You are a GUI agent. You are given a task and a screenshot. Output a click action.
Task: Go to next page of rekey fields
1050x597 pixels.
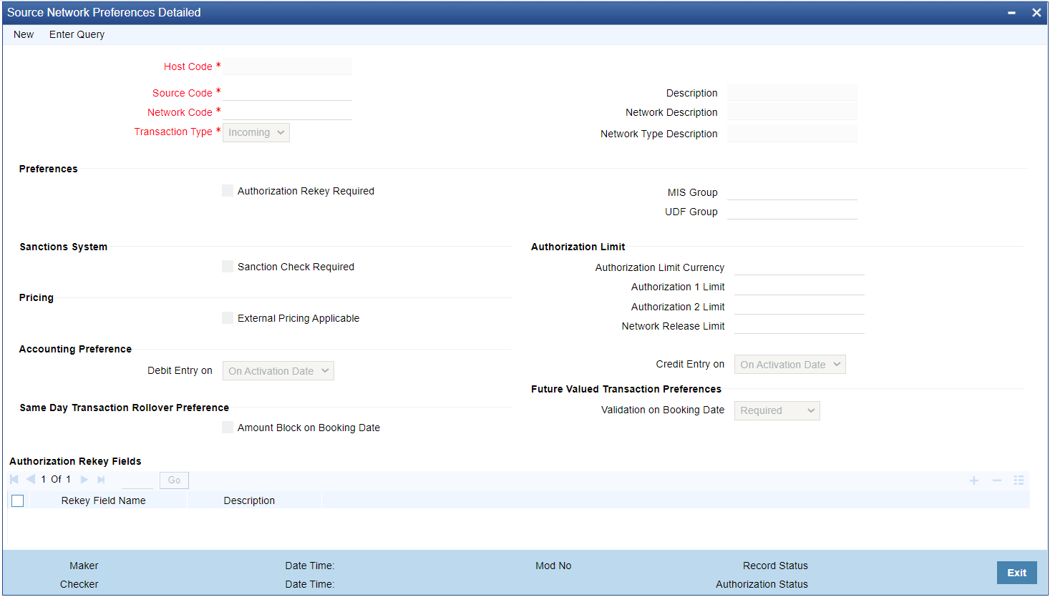[x=84, y=480]
